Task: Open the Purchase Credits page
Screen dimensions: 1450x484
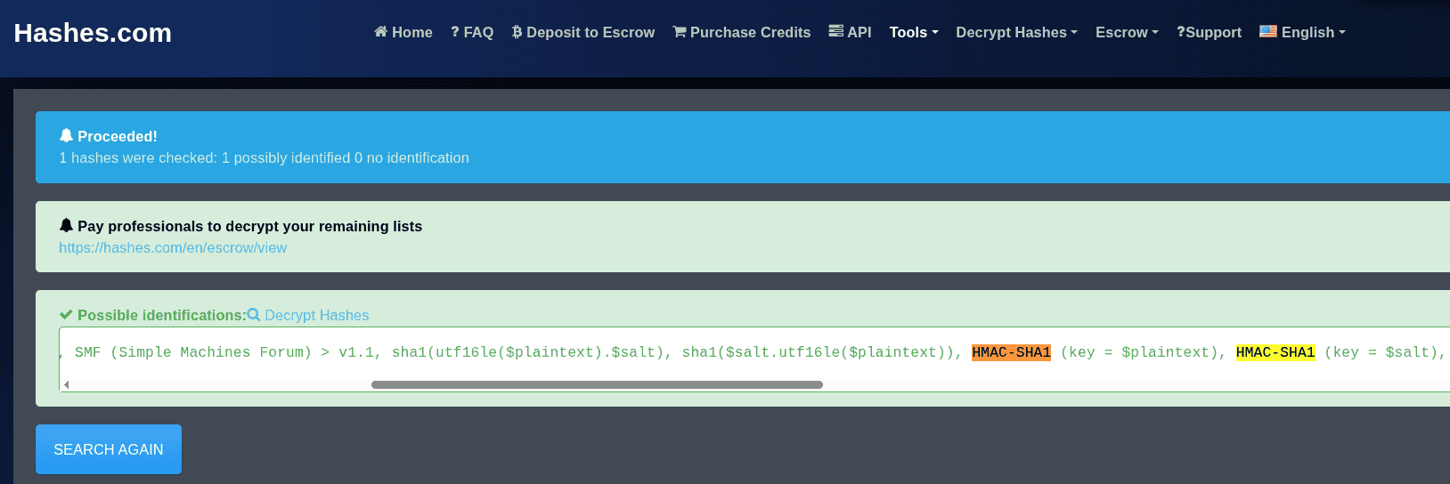Action: click(x=750, y=32)
